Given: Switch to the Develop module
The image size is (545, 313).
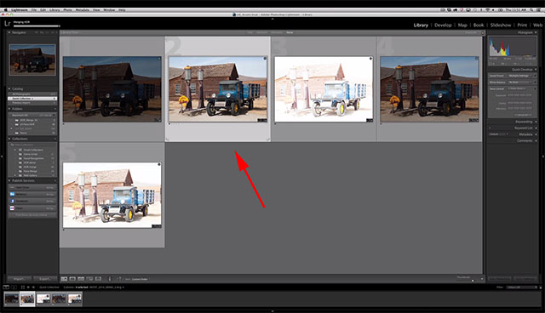Looking at the screenshot, I should click(443, 25).
